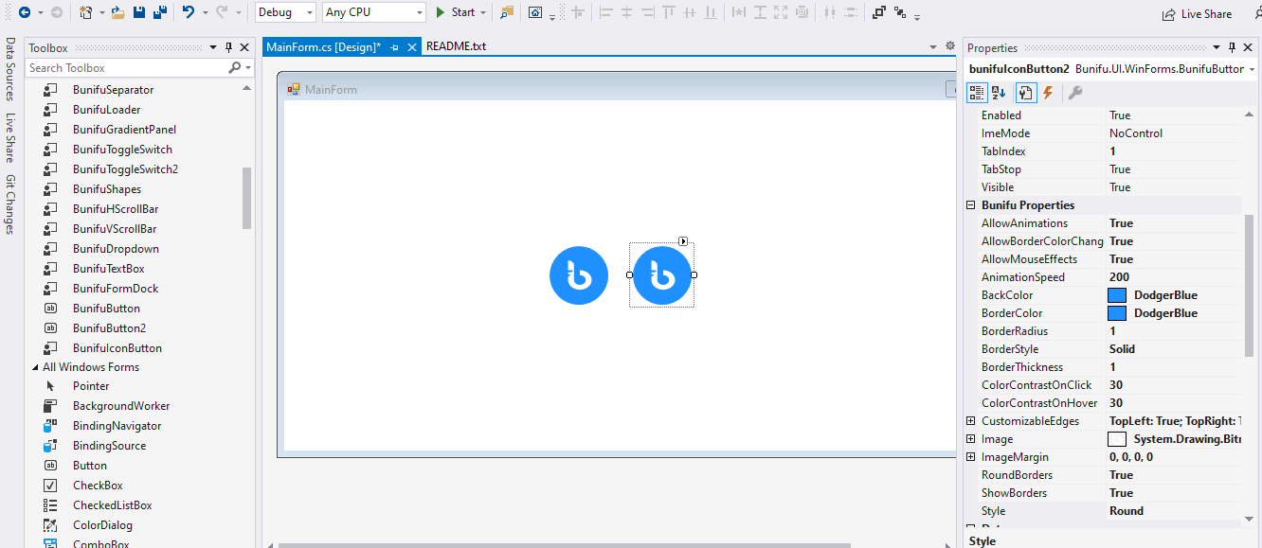
Task: Open the Any CPU platform dropdown
Action: click(420, 13)
